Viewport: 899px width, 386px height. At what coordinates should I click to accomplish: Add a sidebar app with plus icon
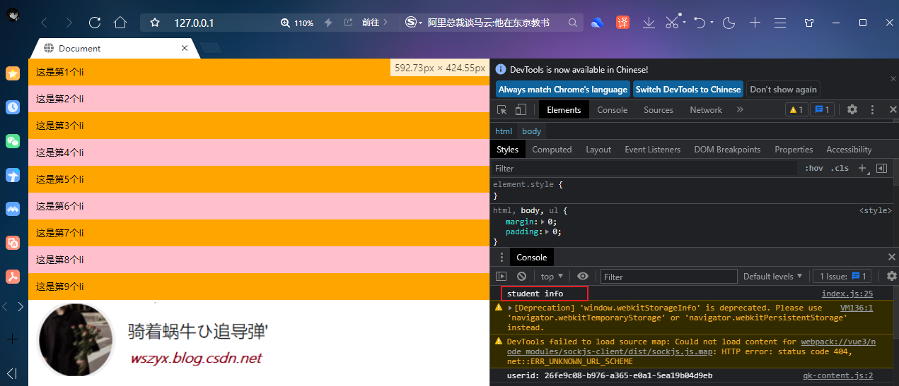click(x=12, y=339)
